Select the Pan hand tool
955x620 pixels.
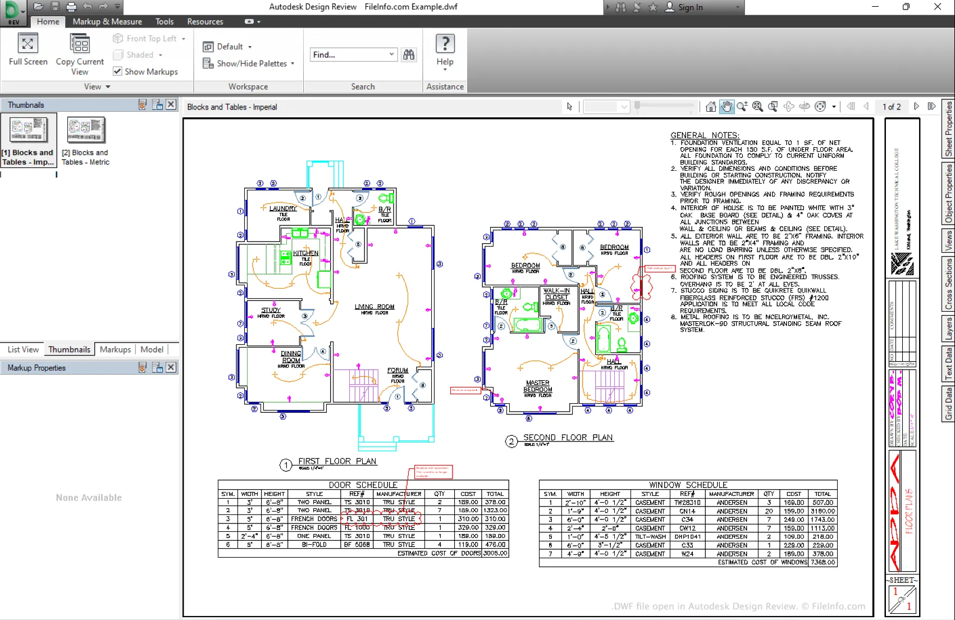(x=726, y=107)
